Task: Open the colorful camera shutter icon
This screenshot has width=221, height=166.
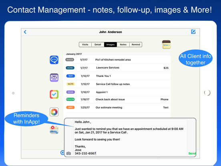Action: coord(54,112)
